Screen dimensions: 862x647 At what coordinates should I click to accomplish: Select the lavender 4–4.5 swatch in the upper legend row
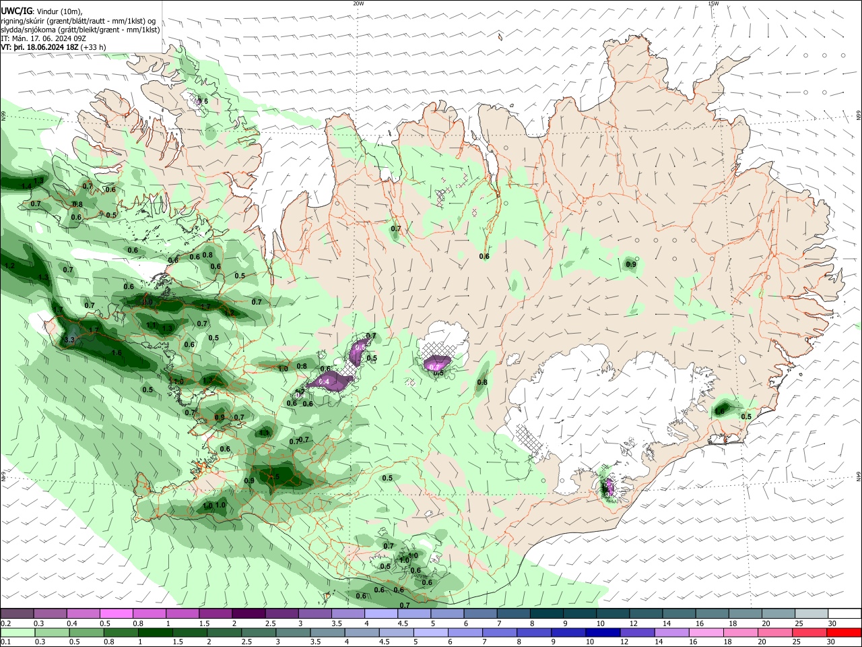click(x=380, y=614)
